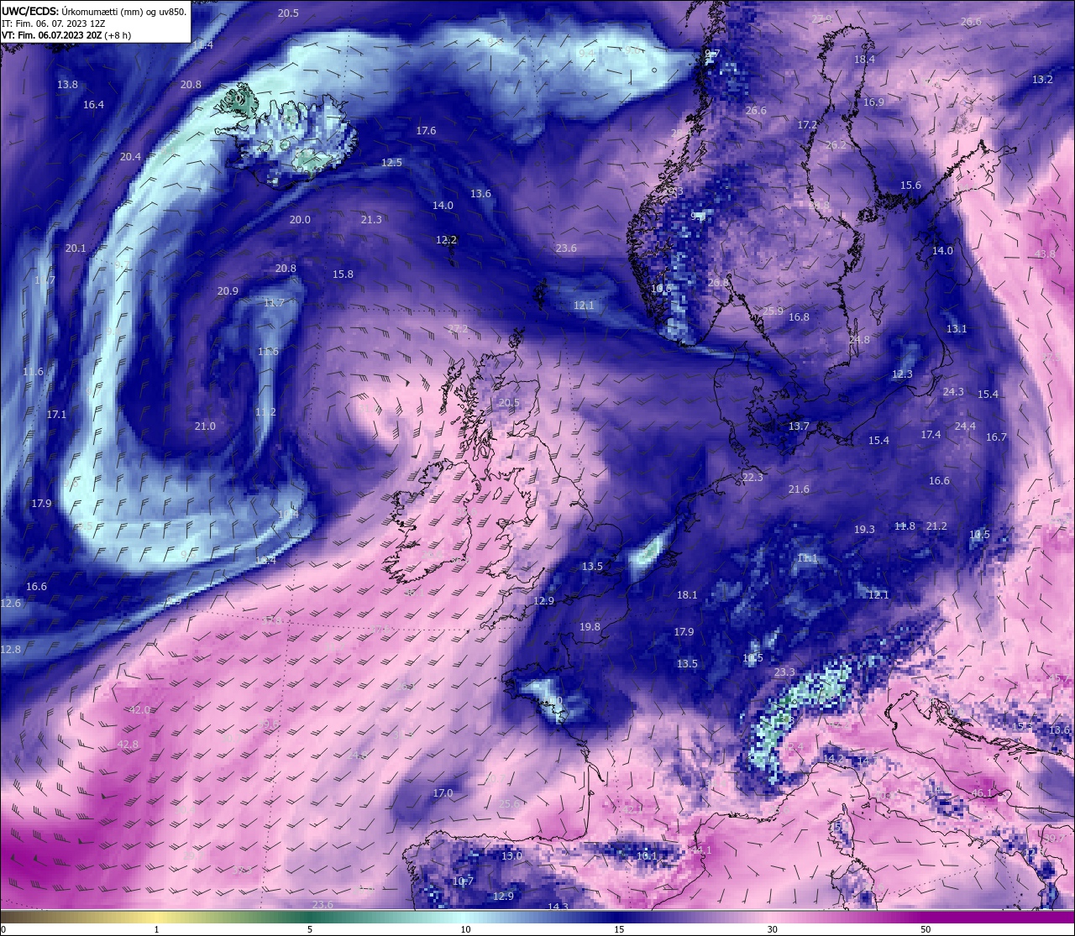Click the 20.9 map value
The height and width of the screenshot is (936, 1075).
pos(228,291)
